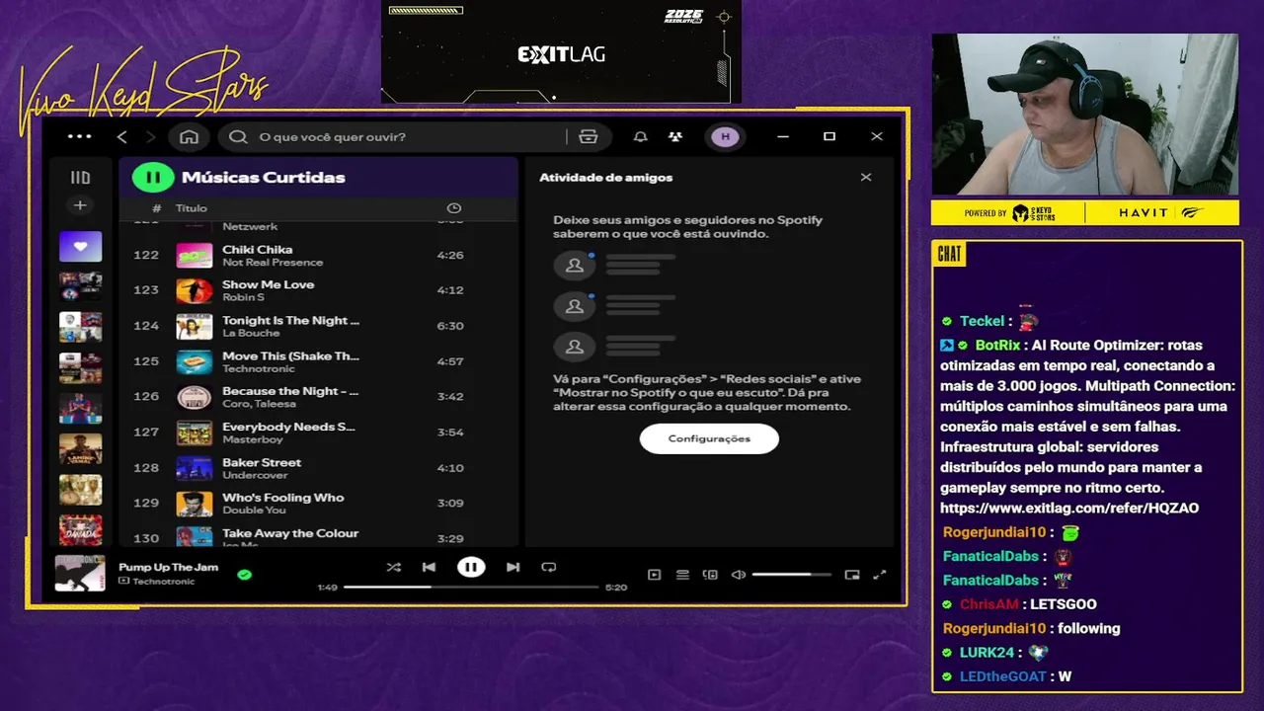Pause with the white player button

[471, 567]
